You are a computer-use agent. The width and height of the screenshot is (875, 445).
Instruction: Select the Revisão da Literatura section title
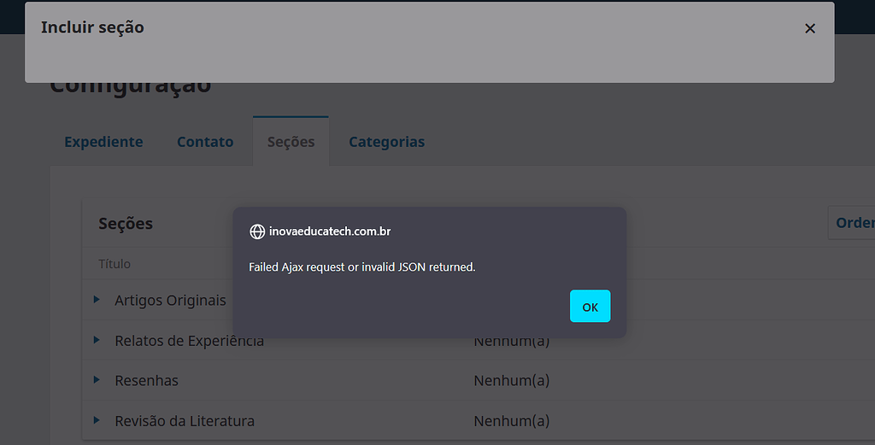[185, 420]
